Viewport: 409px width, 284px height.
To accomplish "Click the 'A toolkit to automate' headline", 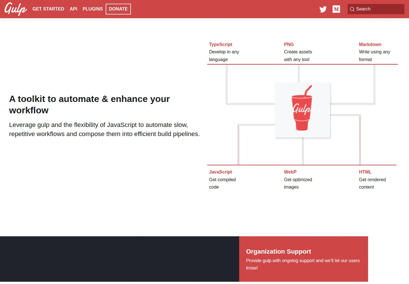I will pyautogui.click(x=89, y=105).
